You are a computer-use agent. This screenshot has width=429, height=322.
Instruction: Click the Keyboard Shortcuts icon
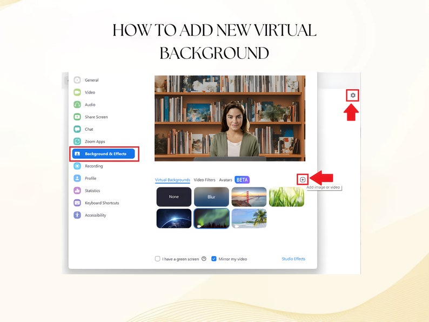point(77,203)
